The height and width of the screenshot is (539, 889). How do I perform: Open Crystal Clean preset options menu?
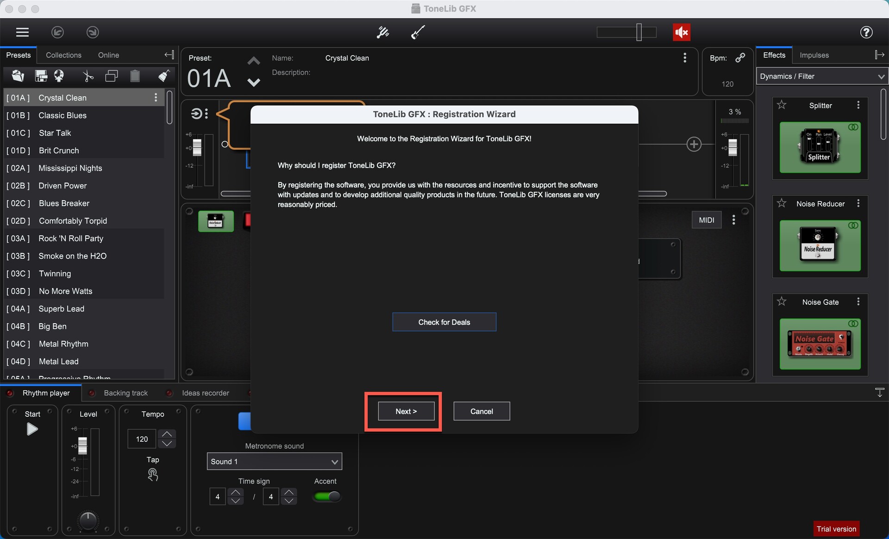[156, 97]
